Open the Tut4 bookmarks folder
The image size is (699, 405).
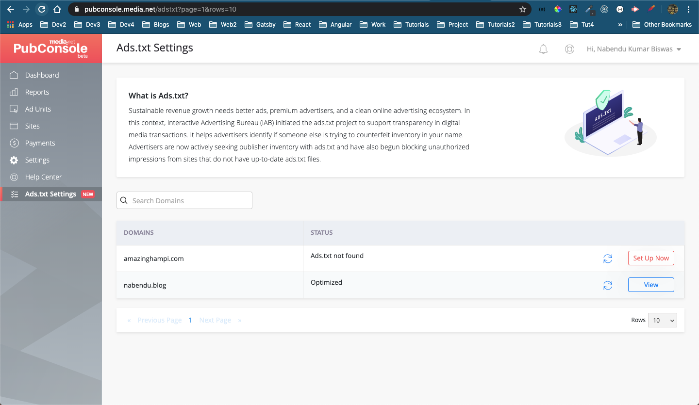tap(582, 25)
